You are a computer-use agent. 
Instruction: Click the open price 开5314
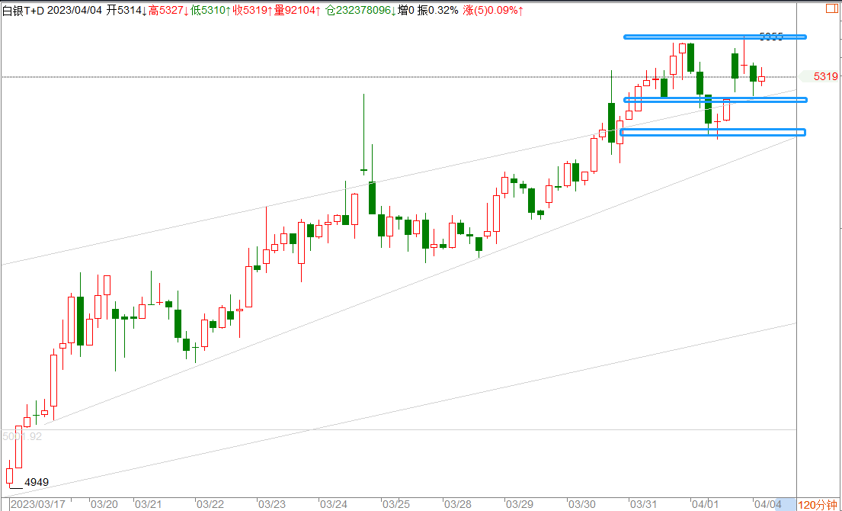(x=126, y=10)
